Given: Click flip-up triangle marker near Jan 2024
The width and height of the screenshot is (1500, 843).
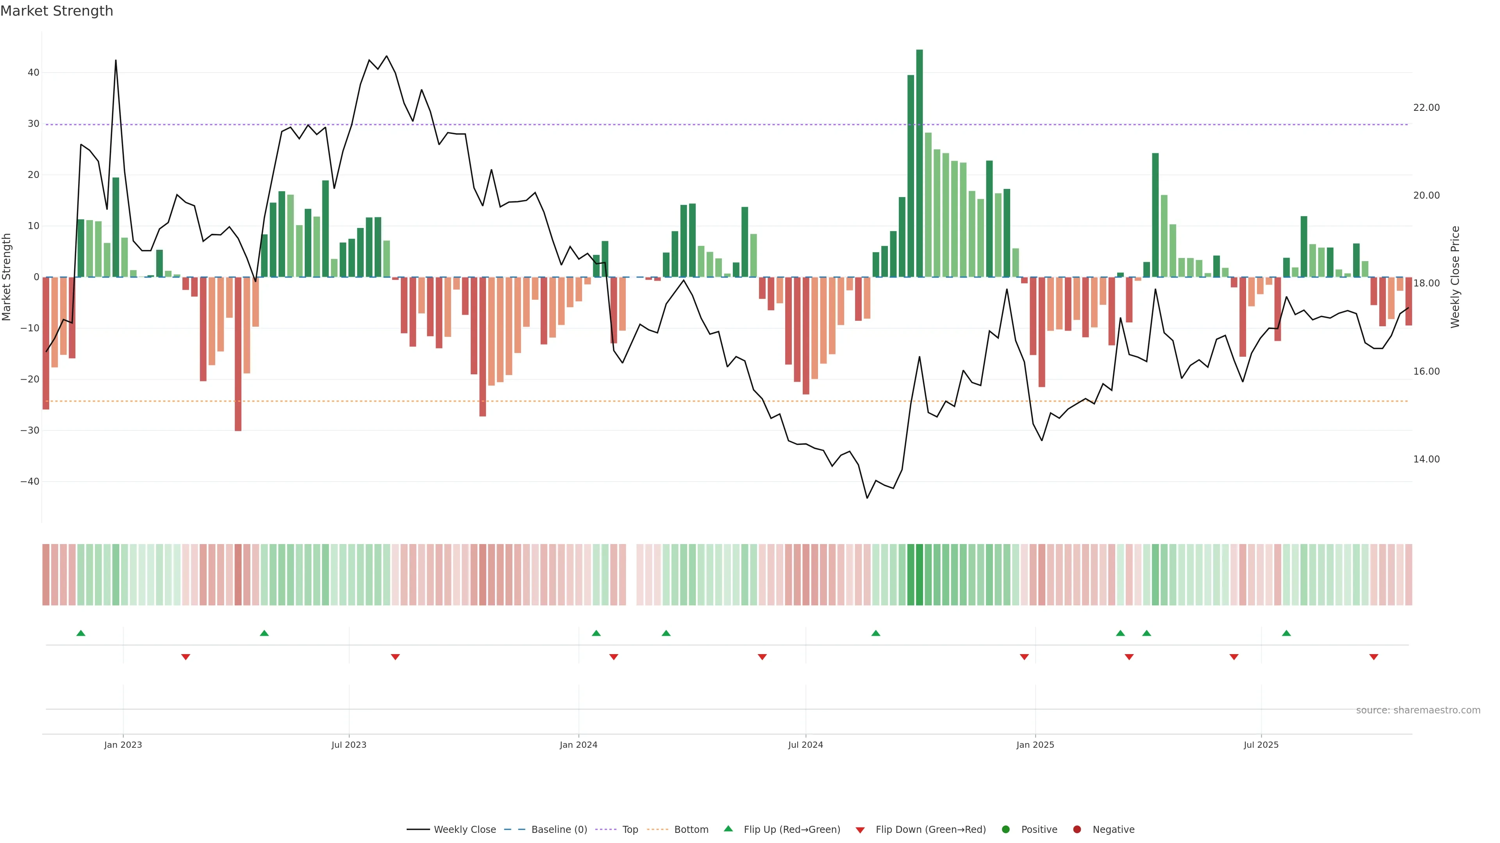Looking at the screenshot, I should [596, 633].
